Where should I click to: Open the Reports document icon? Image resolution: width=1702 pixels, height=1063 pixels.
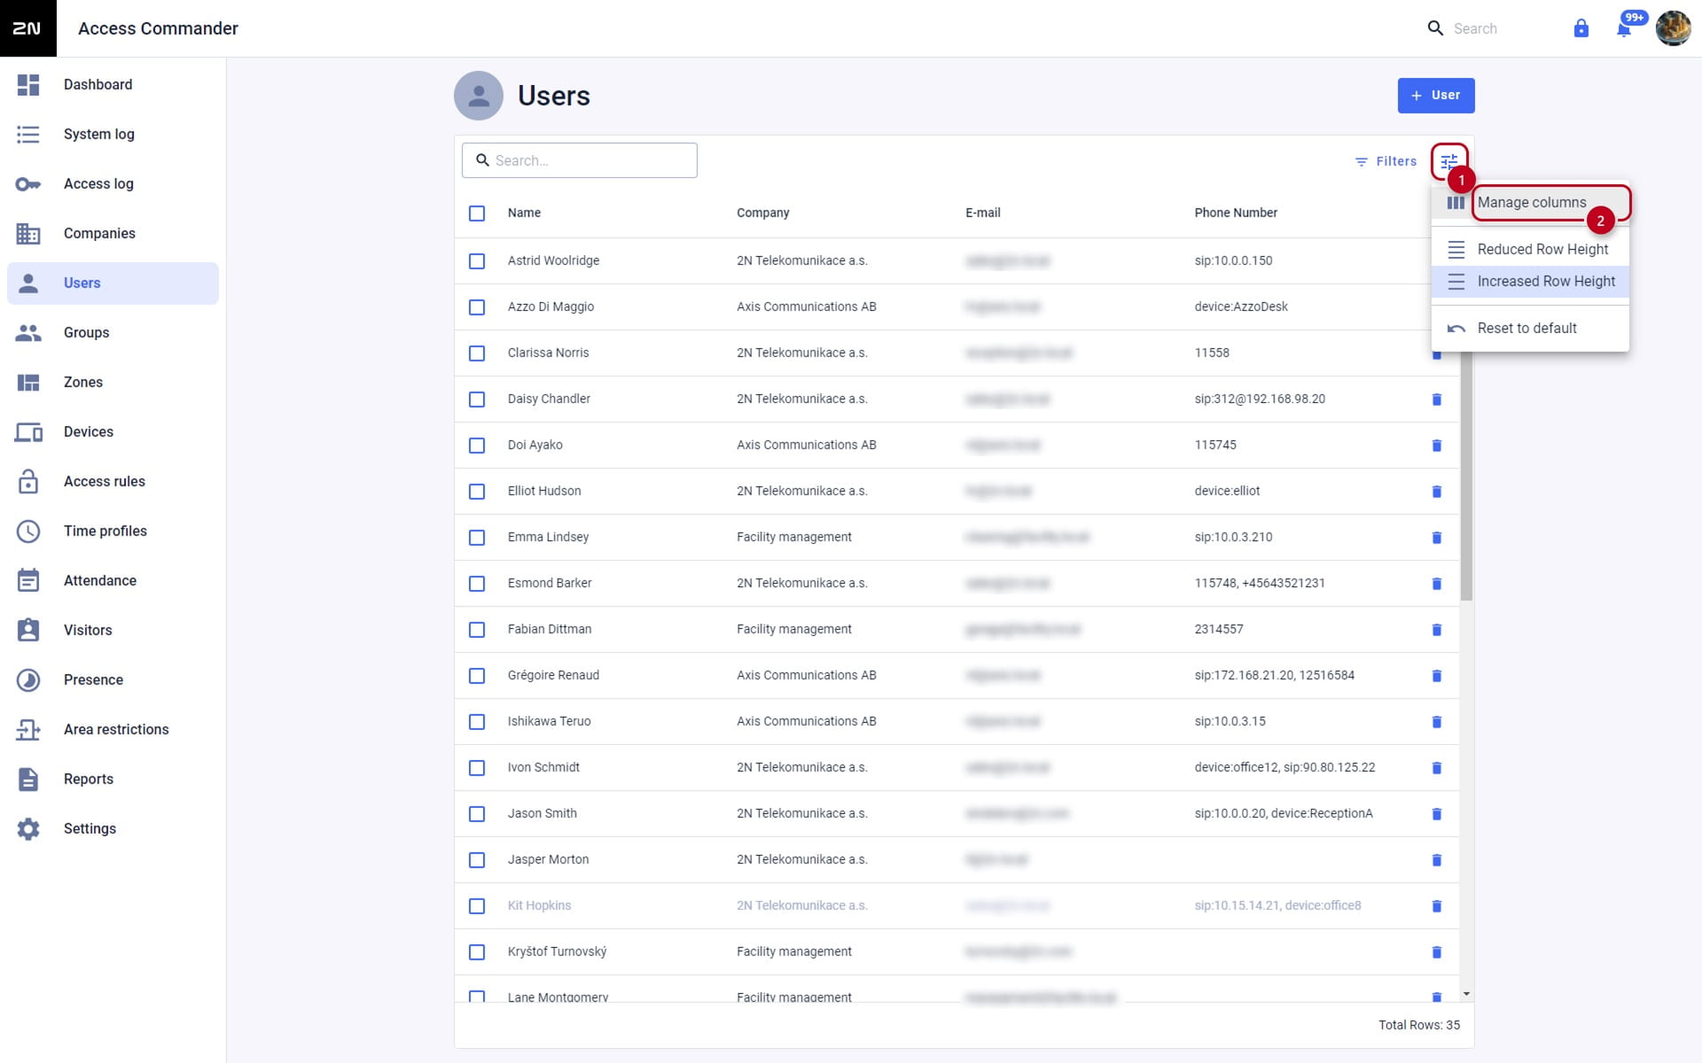[28, 780]
